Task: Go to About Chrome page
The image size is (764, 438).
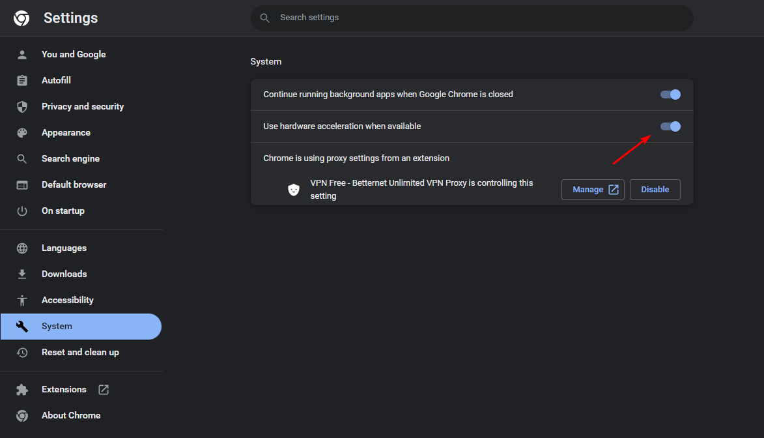Action: (81, 416)
